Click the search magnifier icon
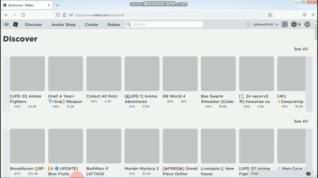 click(x=129, y=24)
